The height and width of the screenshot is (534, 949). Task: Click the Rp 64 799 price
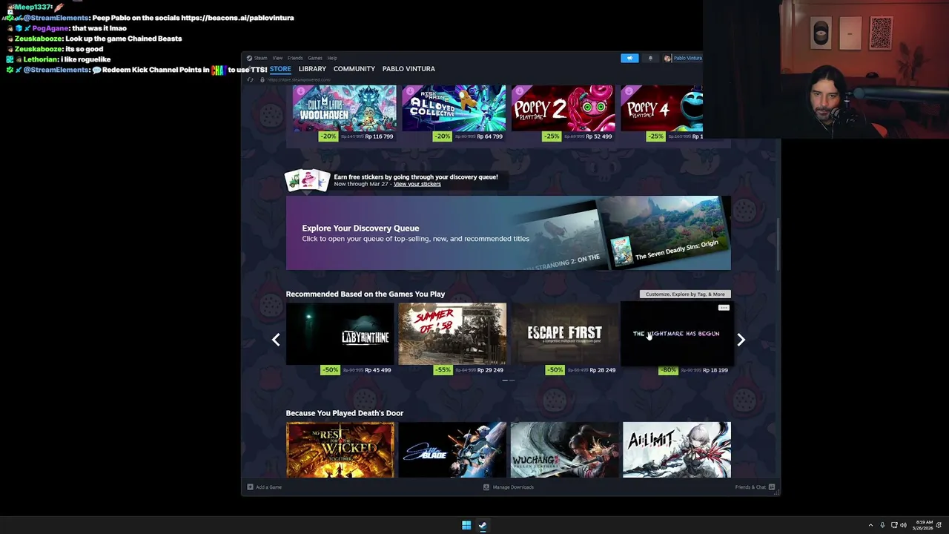point(489,136)
